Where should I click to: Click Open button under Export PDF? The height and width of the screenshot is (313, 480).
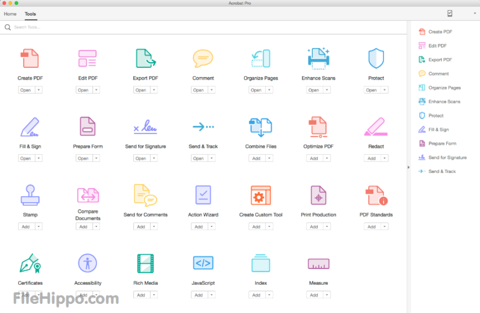pyautogui.click(x=141, y=90)
